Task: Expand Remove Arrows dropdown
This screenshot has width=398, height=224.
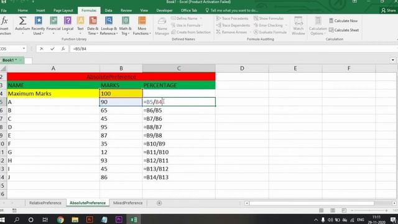Action: (x=250, y=32)
